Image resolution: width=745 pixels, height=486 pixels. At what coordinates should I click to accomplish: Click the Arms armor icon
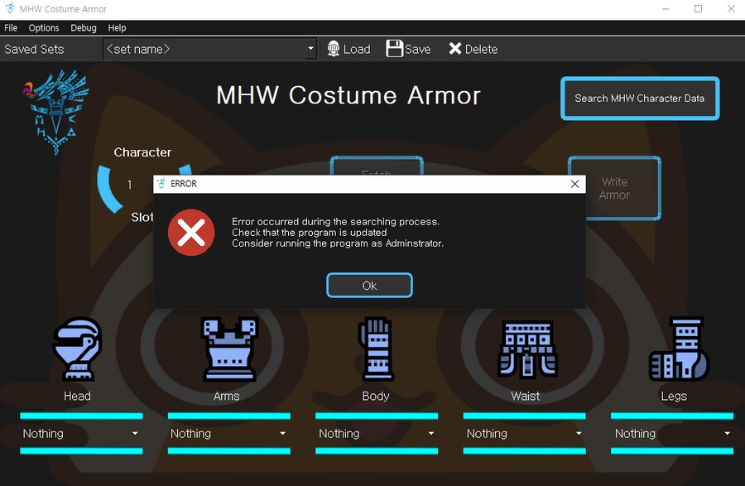pyautogui.click(x=226, y=349)
